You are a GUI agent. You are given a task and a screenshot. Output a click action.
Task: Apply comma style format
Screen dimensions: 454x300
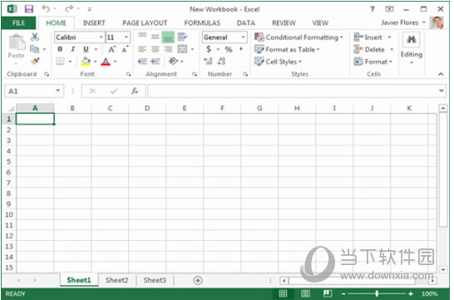click(241, 49)
